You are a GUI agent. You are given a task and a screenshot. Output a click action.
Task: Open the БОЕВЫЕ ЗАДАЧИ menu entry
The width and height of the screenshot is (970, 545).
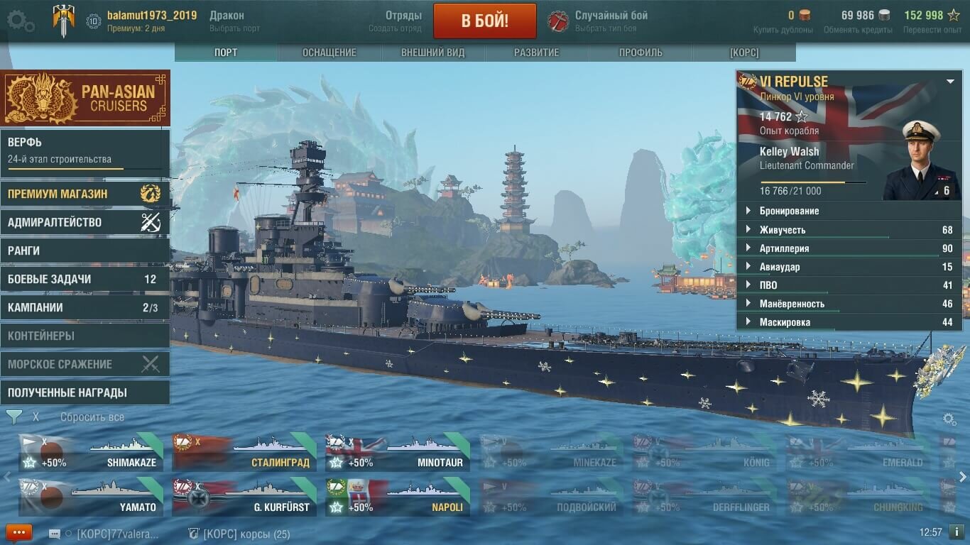(x=85, y=279)
